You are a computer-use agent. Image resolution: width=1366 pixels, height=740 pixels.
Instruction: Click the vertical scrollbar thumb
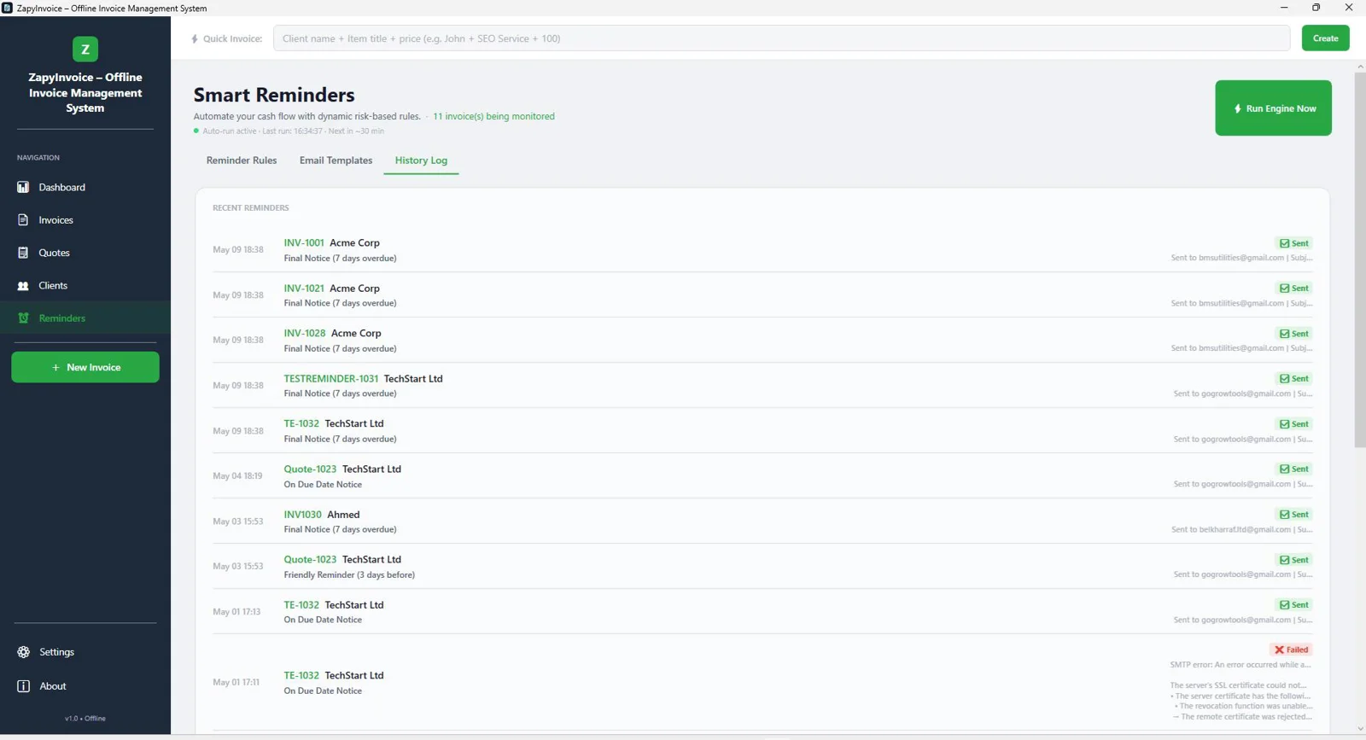[1359, 260]
